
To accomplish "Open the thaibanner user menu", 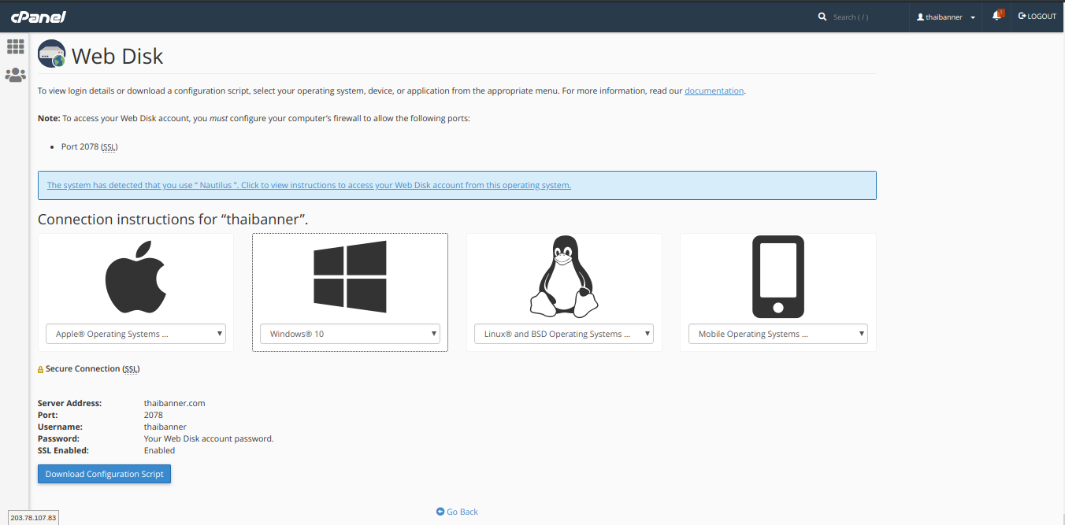I will pos(946,17).
